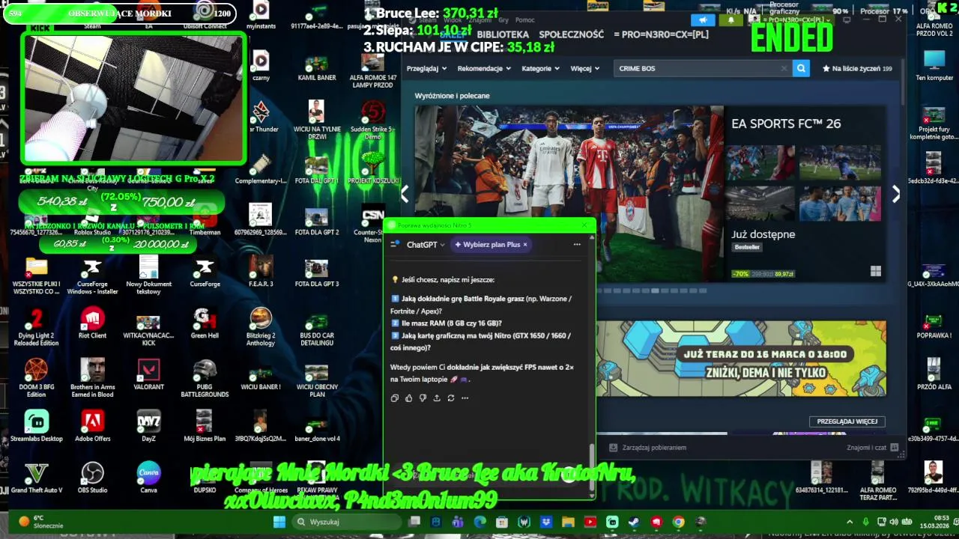Viewport: 959px width, 539px height.
Task: Go to next featured carousel item
Action: [896, 194]
